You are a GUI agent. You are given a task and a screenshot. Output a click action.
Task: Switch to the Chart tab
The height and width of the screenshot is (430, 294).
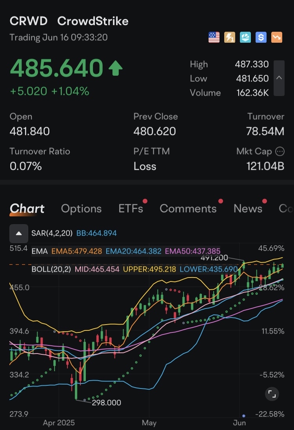(x=27, y=209)
